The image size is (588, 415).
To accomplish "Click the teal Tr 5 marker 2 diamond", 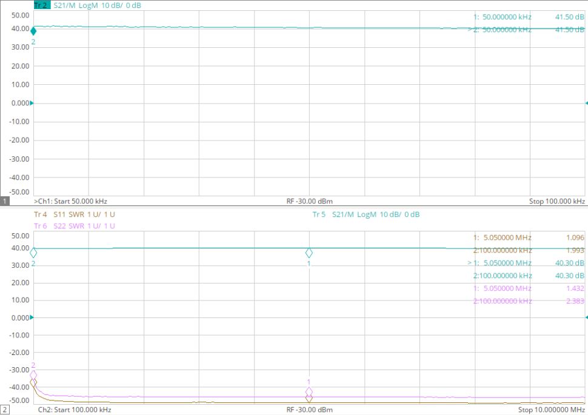I will (33, 253).
